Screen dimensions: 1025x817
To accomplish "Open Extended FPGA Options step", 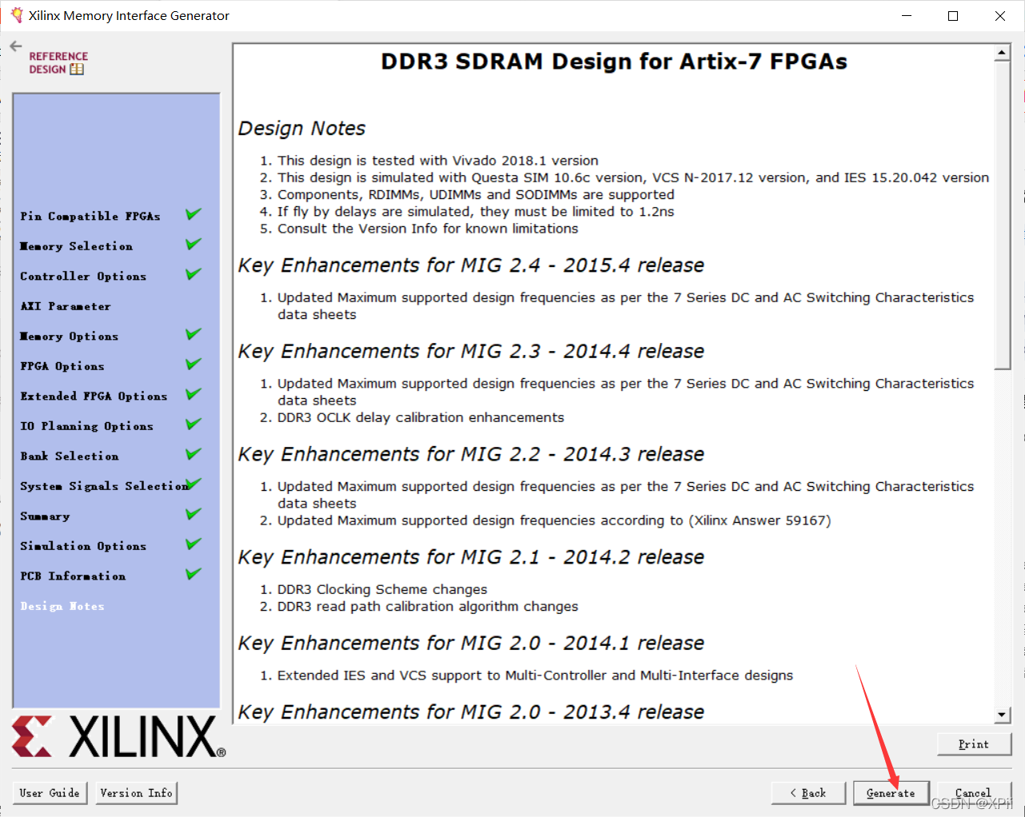I will point(94,397).
